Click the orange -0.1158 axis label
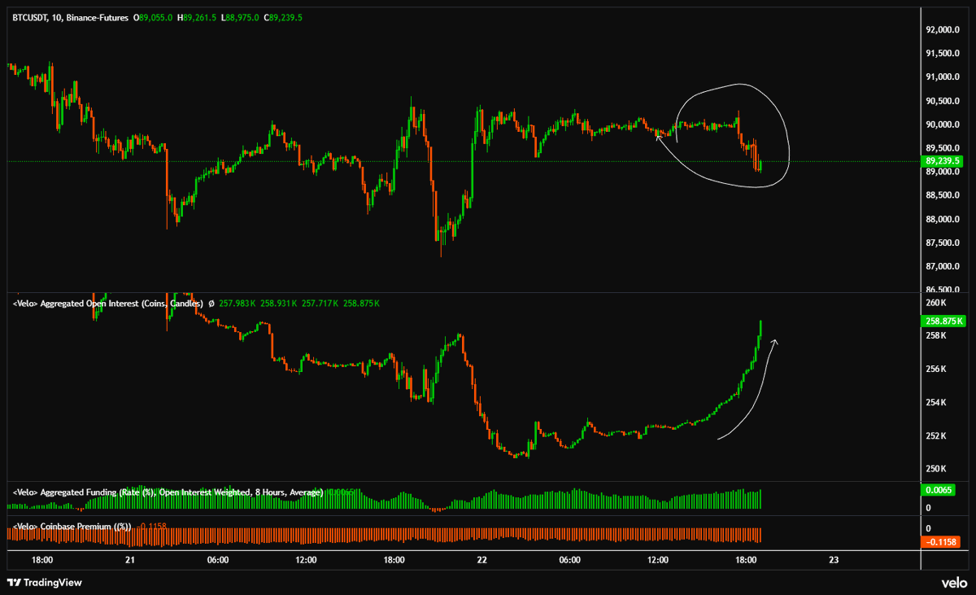 pos(941,542)
